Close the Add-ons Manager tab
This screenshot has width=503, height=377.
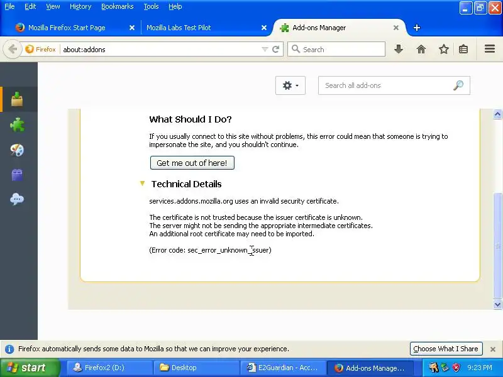tap(396, 28)
